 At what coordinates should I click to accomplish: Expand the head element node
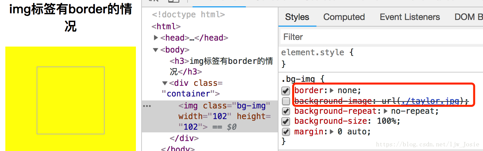[x=156, y=38]
